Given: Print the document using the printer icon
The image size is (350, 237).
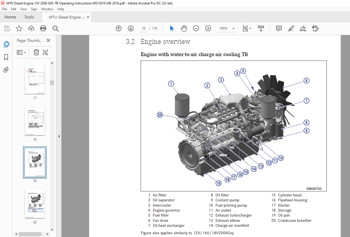Looking at the screenshot, I should pos(43,28).
